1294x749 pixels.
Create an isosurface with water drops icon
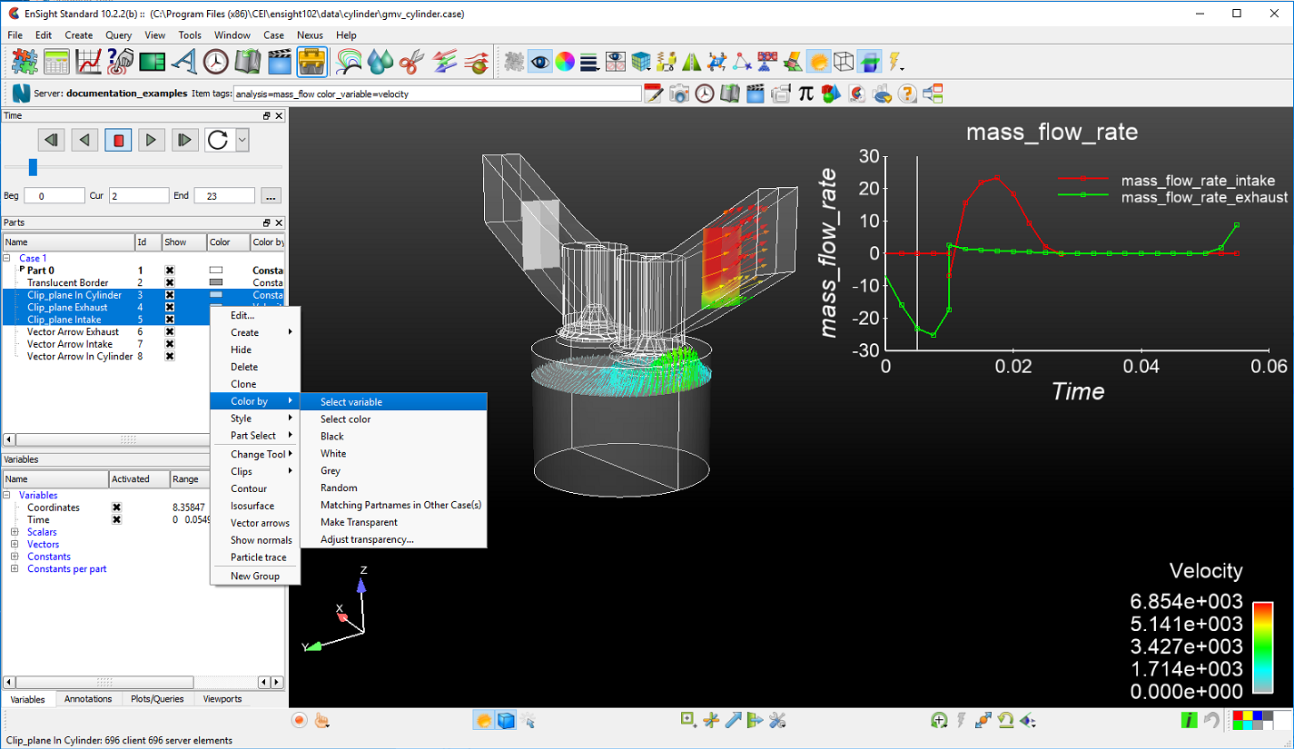[x=381, y=62]
